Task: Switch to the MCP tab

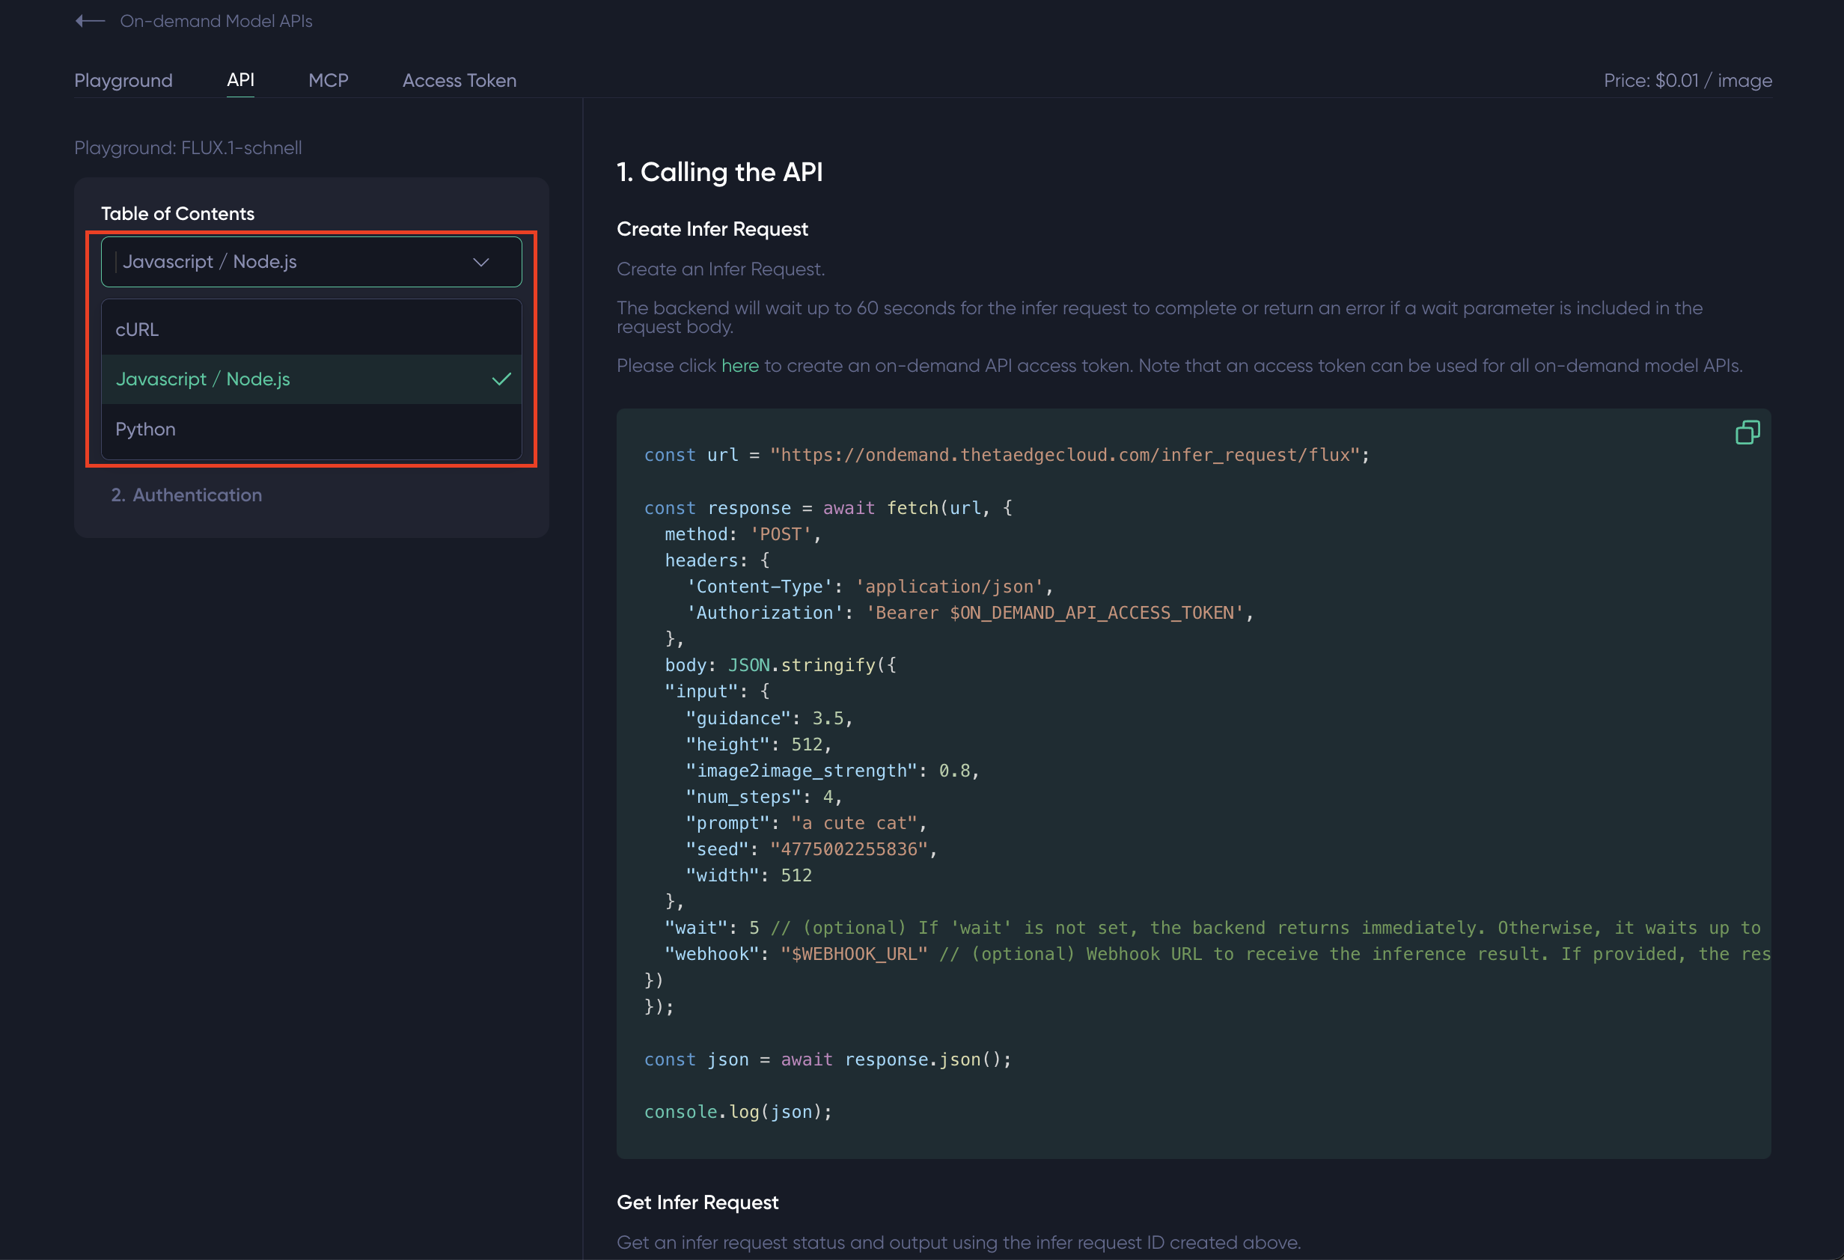Action: [x=328, y=80]
